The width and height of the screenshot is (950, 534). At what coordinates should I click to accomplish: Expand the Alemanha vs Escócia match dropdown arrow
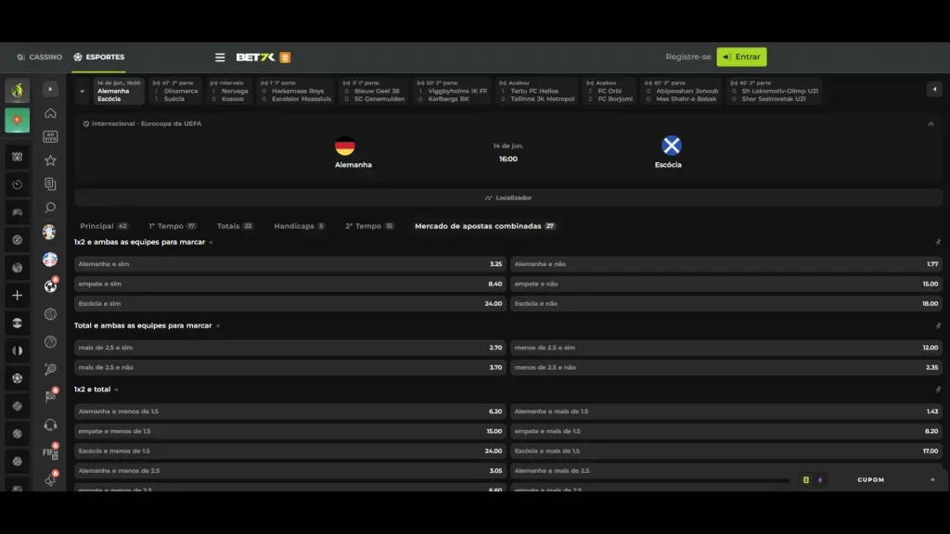(x=83, y=91)
